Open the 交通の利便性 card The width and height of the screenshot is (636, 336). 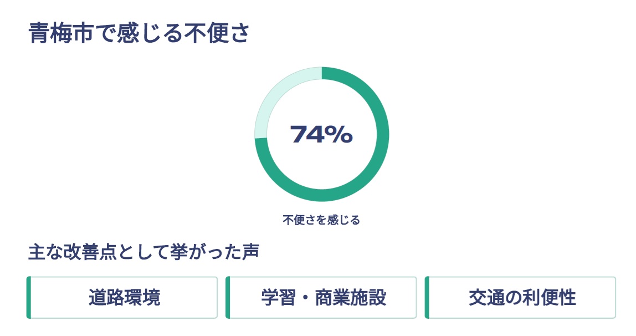pyautogui.click(x=522, y=298)
